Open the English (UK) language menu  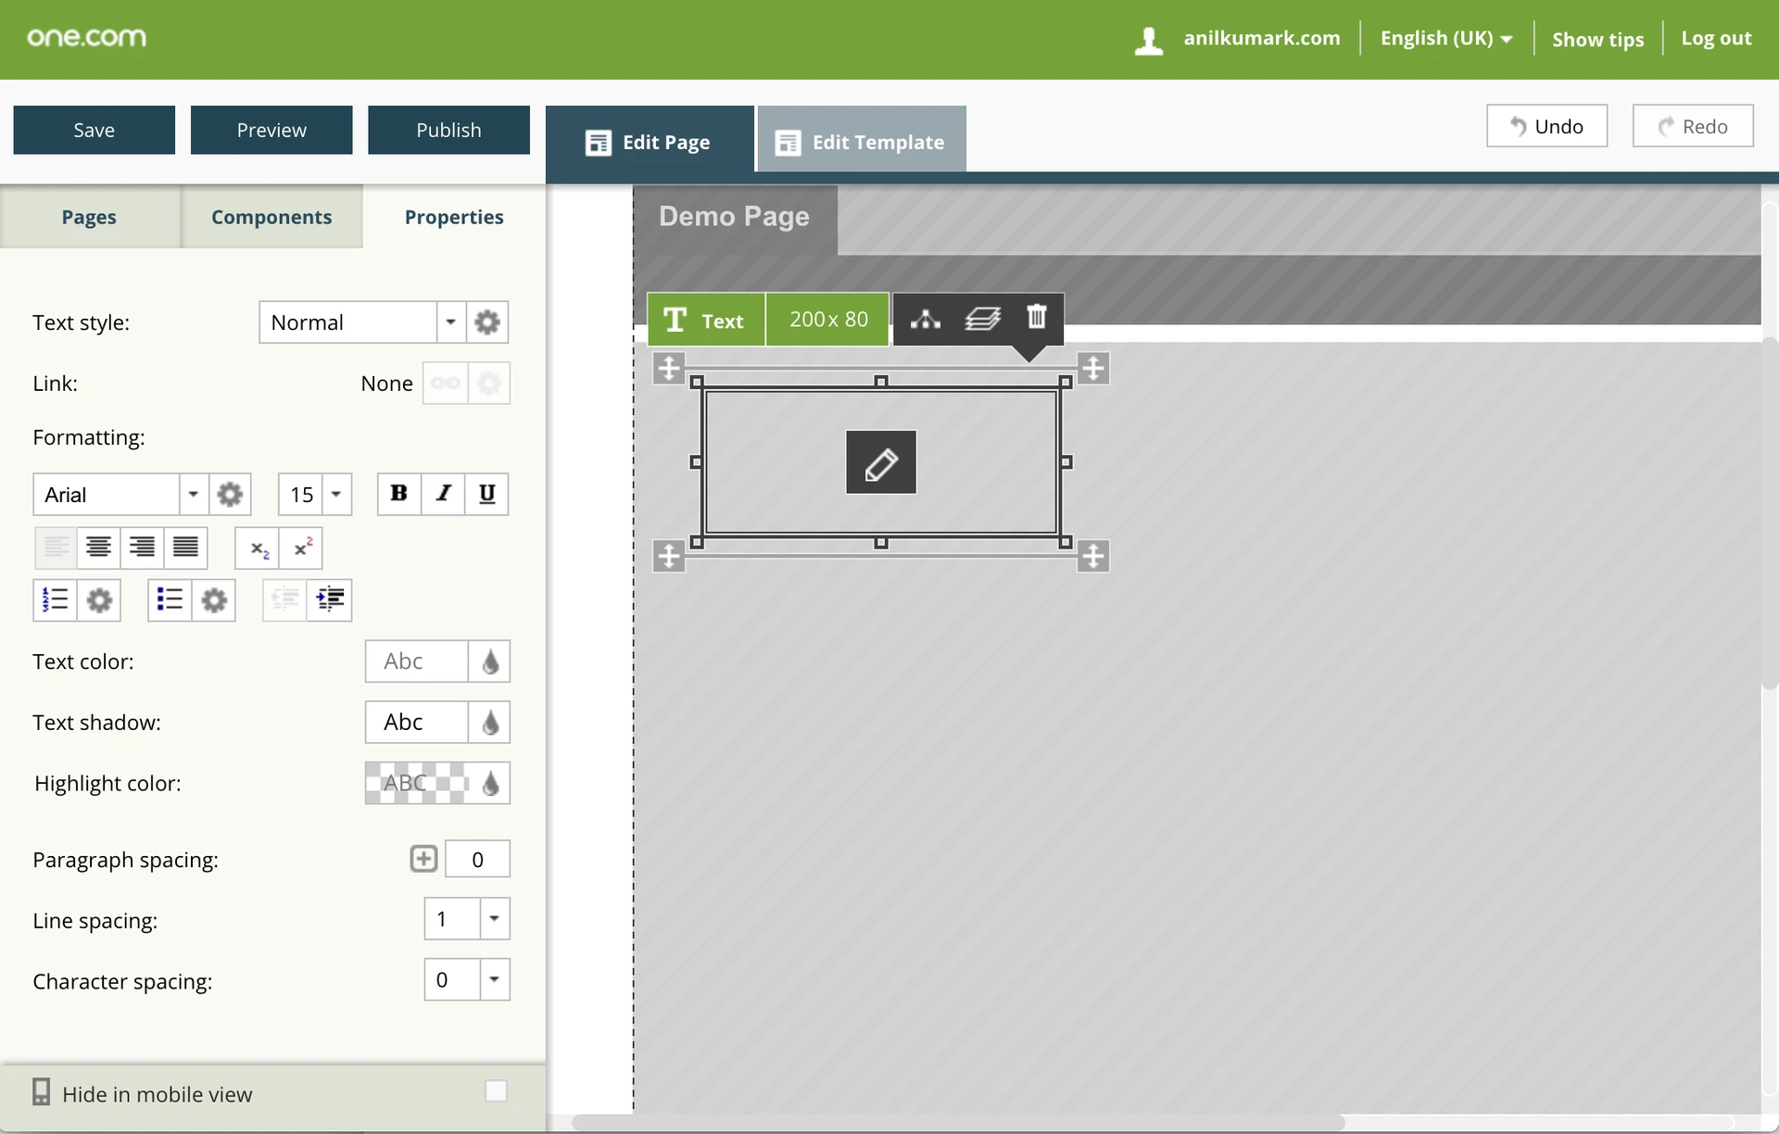(x=1446, y=38)
